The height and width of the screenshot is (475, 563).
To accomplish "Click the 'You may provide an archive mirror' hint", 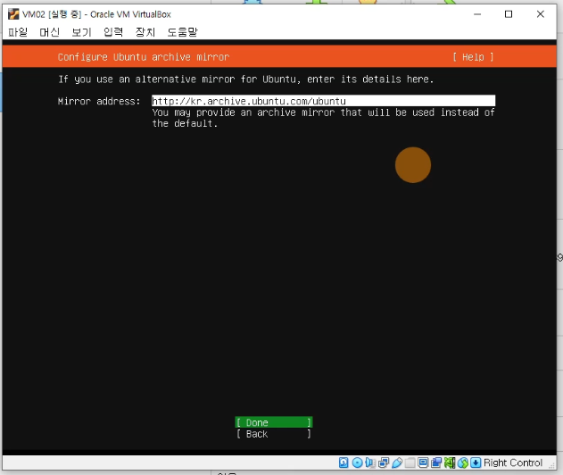I will coord(323,118).
